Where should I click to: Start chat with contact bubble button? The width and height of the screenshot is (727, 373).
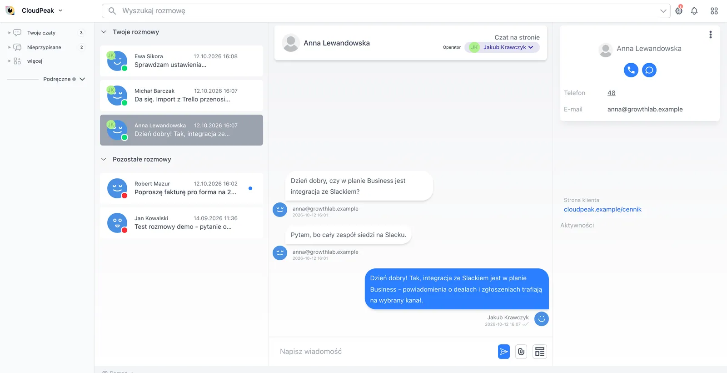click(x=649, y=70)
